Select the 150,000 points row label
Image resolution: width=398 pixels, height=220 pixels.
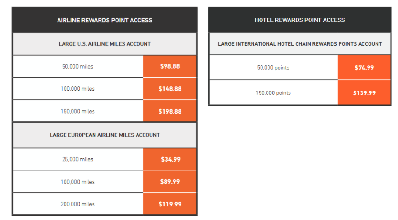click(x=273, y=93)
